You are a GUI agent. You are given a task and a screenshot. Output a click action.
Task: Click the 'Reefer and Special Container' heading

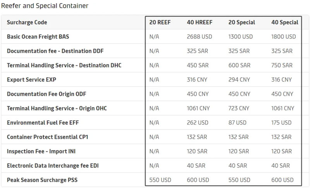[x=45, y=6]
